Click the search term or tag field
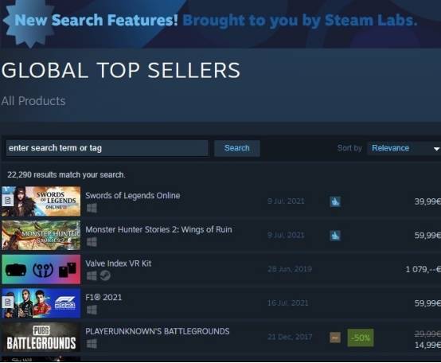 (107, 148)
